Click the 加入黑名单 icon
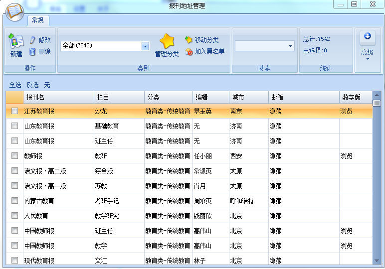Viewport: 385px width, 269px height. click(189, 51)
